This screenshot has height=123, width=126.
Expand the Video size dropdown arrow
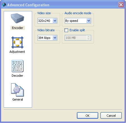[55, 21]
